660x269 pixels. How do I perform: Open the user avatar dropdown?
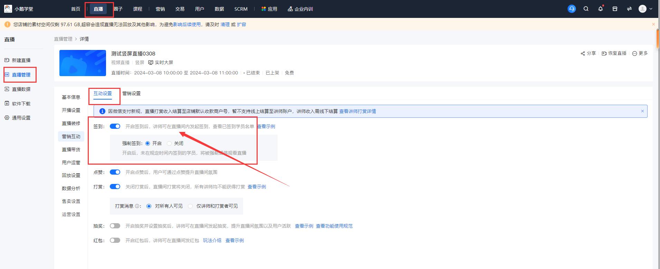pos(645,9)
